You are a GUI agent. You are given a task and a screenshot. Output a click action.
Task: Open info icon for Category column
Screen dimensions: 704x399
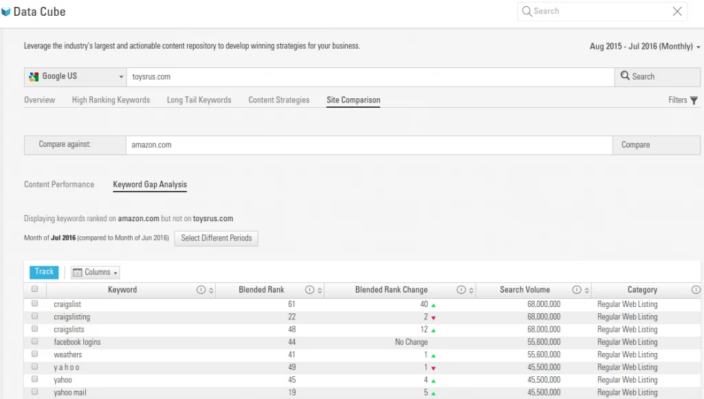[696, 290]
